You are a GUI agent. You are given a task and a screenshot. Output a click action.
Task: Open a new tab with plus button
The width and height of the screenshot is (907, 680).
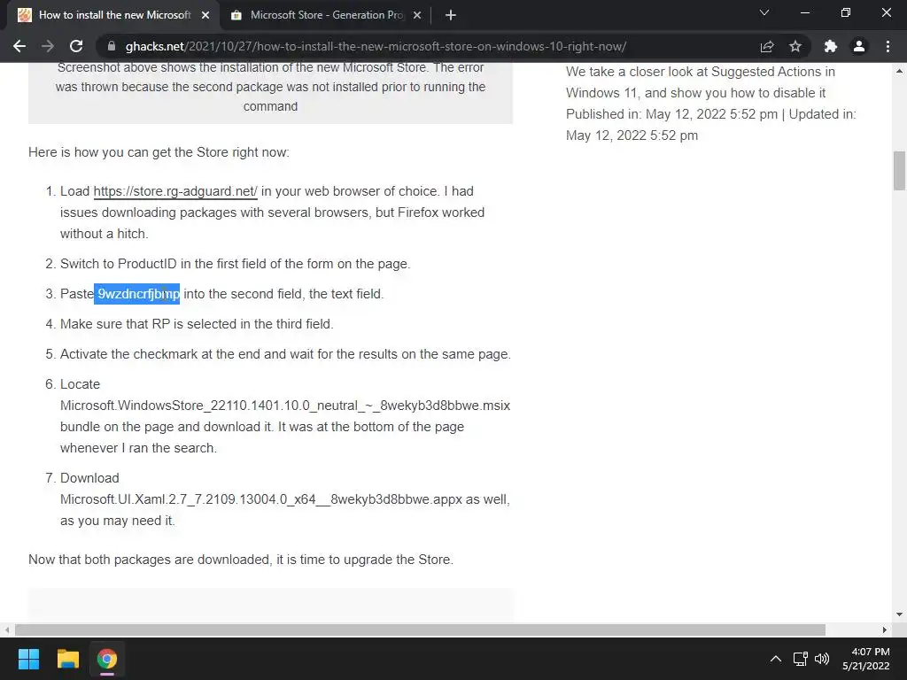click(x=451, y=16)
